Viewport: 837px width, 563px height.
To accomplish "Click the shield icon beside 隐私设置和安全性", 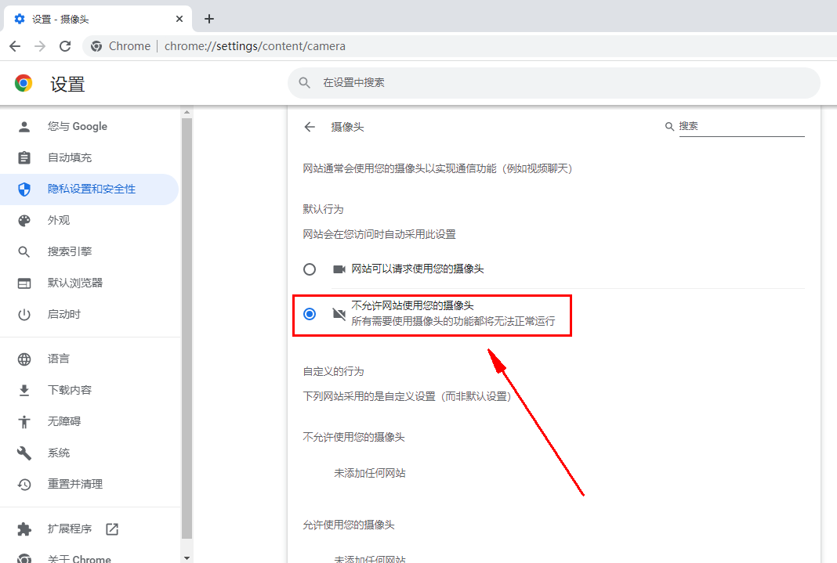I will 24,189.
